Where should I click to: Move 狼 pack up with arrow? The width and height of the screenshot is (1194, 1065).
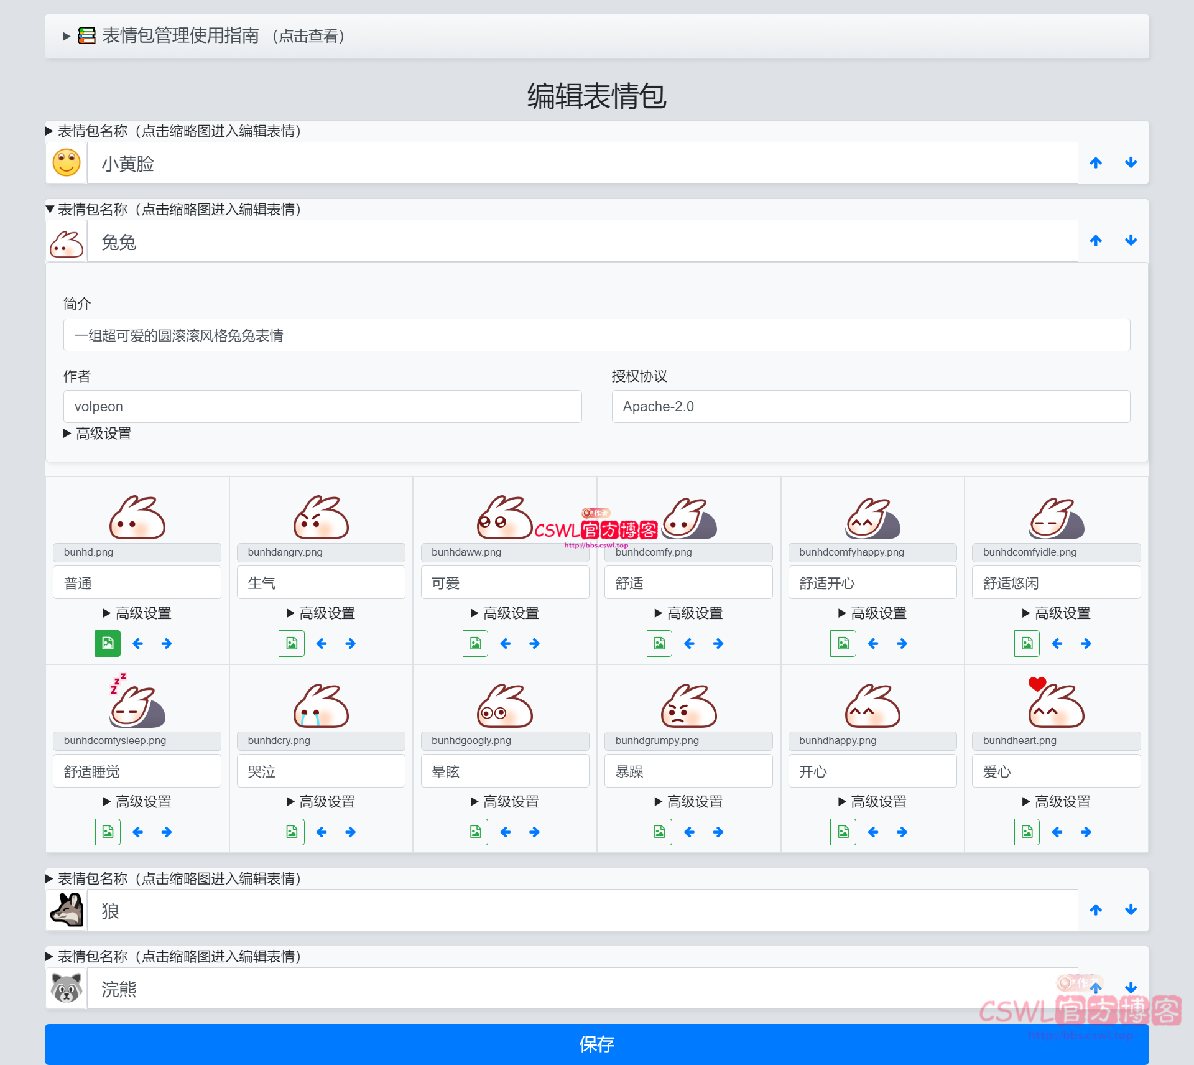click(x=1096, y=910)
